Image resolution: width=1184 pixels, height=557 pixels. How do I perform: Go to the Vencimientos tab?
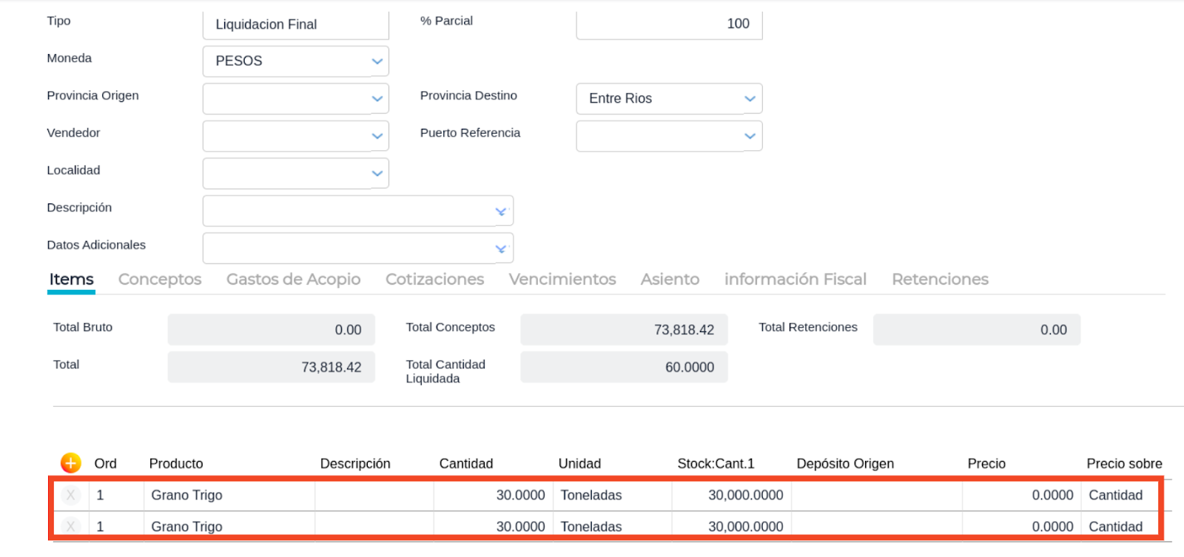(562, 280)
